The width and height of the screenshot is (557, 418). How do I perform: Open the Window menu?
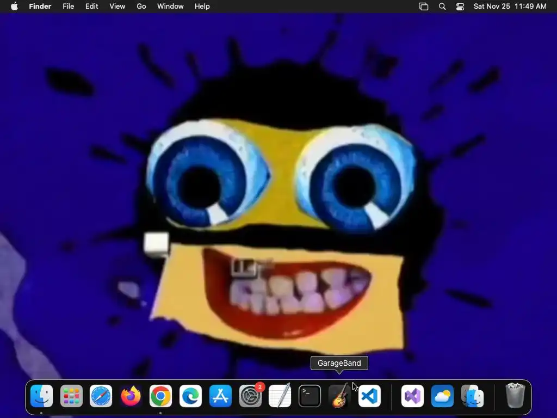pos(170,6)
